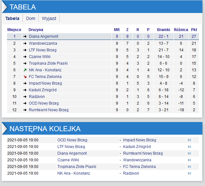Screen dimensions: 205x186
Task: Click red down arrow beside FC Terina Zielonka
Action: [25, 77]
